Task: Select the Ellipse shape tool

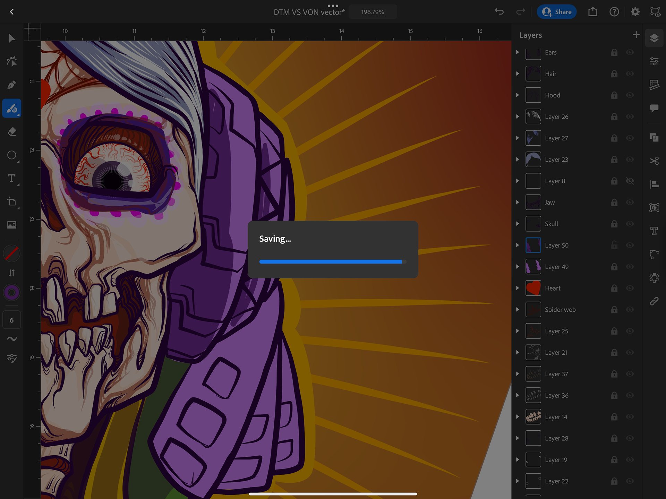Action: pos(11,155)
